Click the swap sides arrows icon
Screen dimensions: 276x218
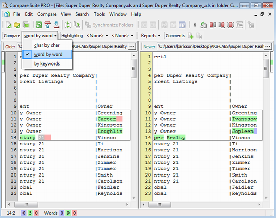tap(68, 25)
